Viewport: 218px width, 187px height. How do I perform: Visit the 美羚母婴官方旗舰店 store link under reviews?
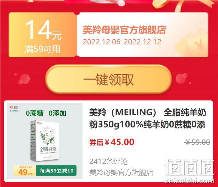[x=121, y=172]
